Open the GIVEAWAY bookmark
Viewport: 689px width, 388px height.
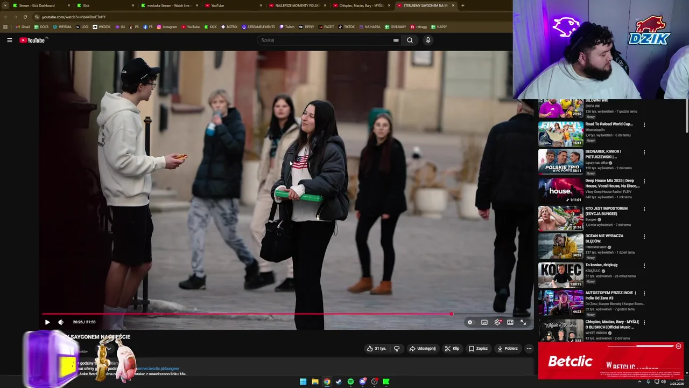point(395,26)
